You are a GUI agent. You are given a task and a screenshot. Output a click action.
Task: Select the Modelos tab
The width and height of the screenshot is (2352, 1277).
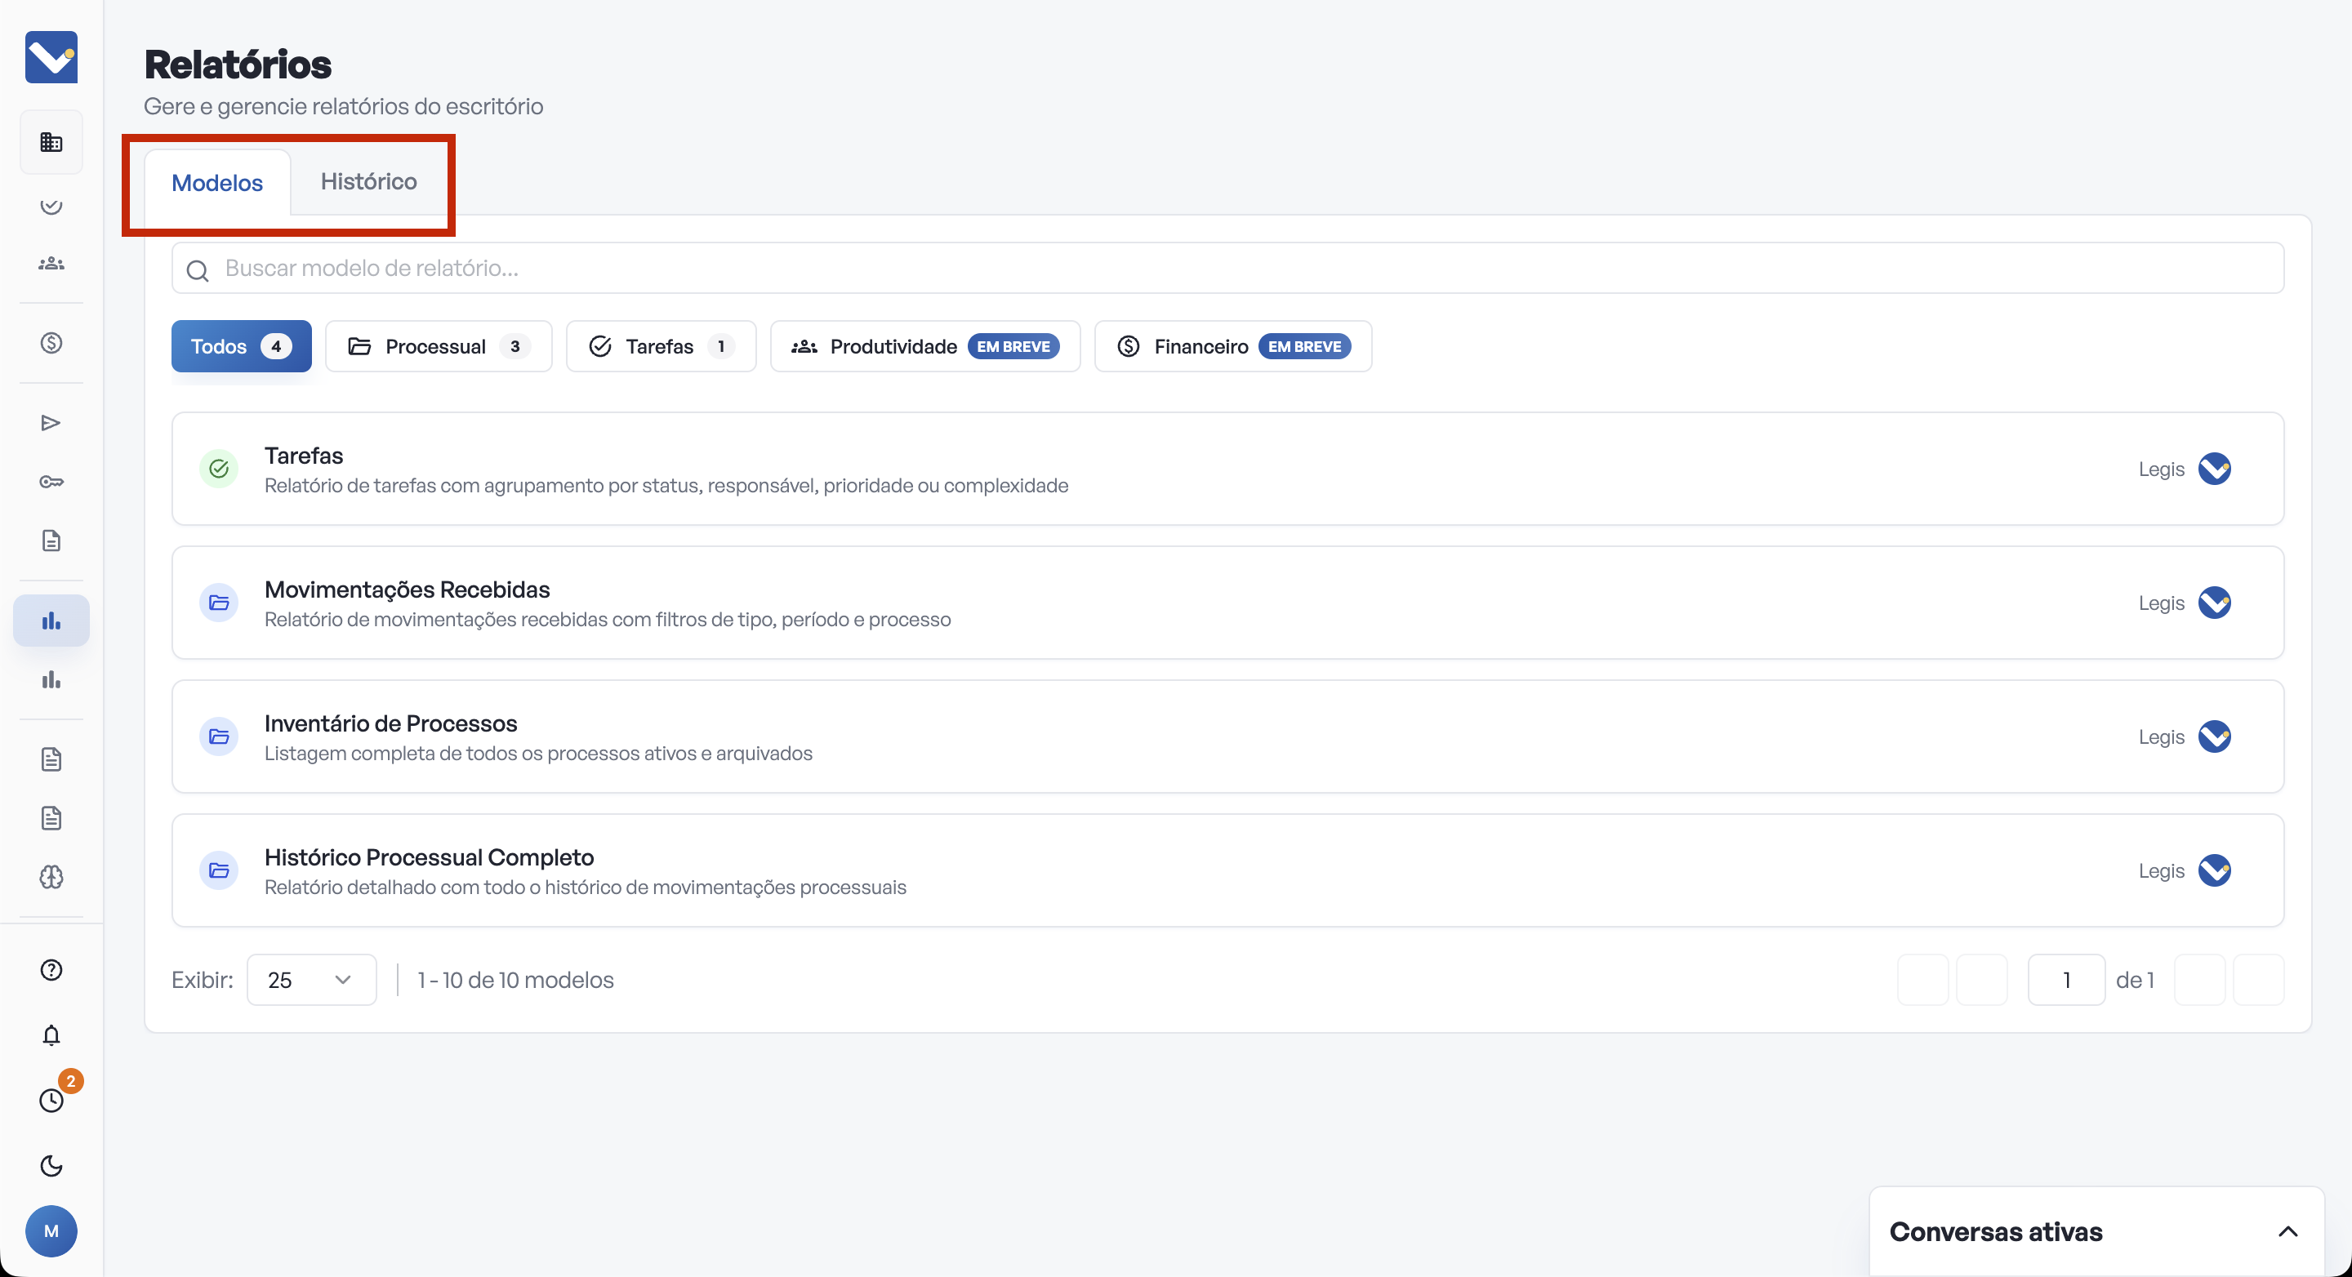pos(217,184)
